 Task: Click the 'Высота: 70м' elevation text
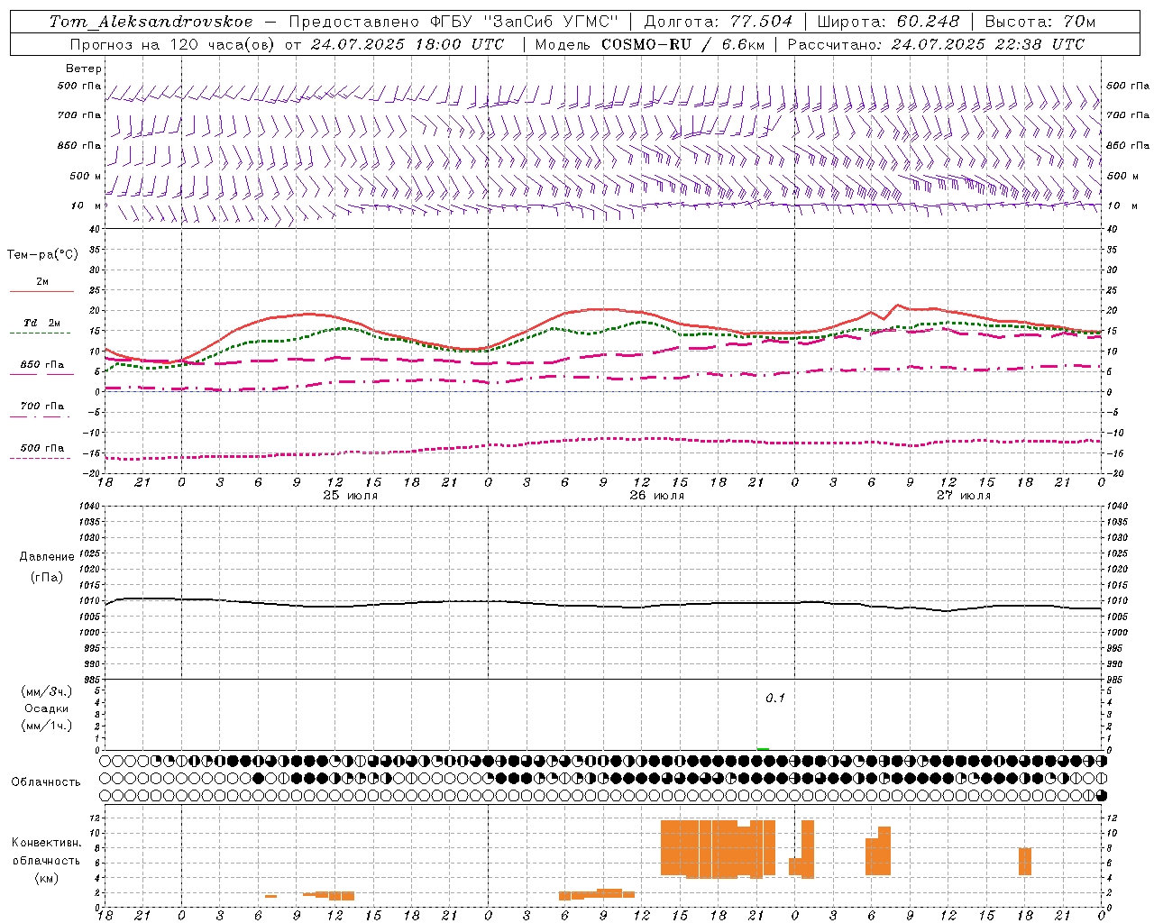click(1040, 22)
